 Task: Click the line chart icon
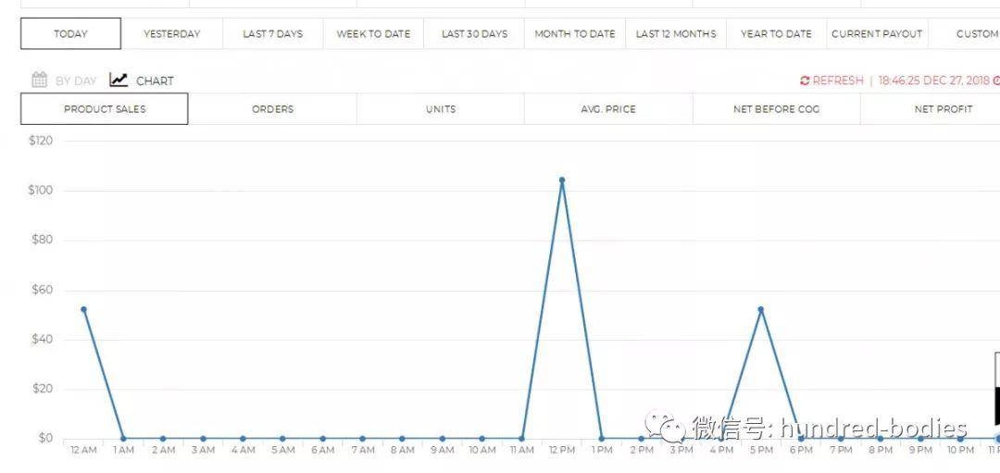coord(119,81)
